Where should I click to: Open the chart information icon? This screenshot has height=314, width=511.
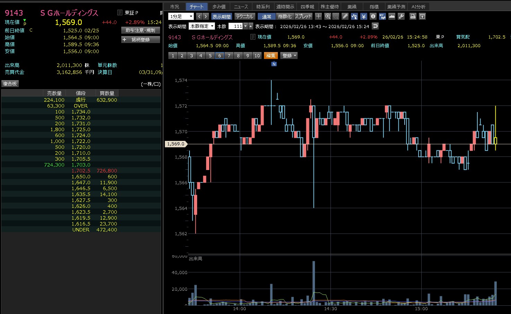(x=373, y=16)
